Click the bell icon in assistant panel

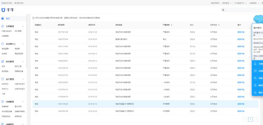tap(255, 64)
